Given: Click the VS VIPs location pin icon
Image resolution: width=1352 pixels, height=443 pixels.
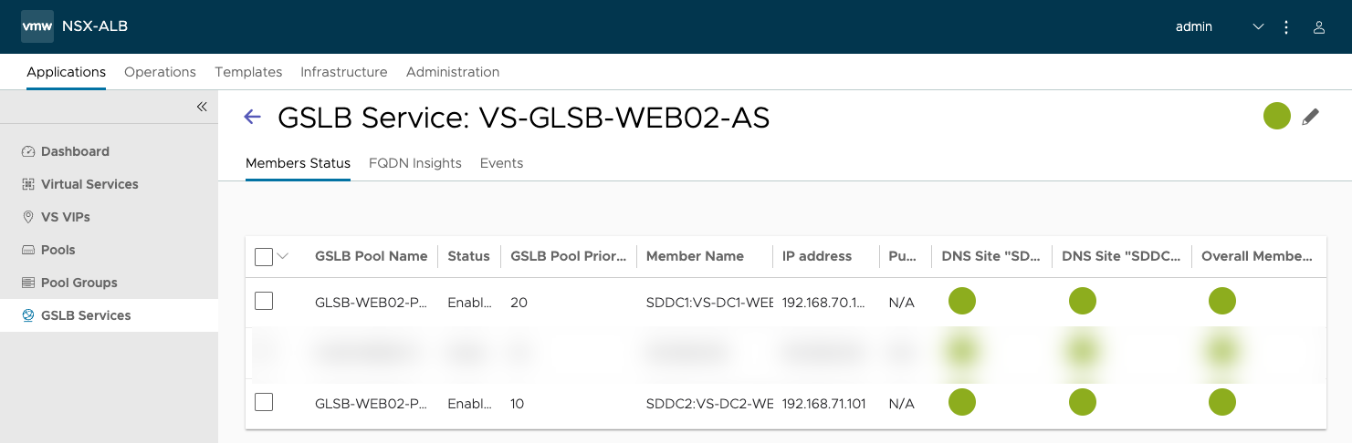Looking at the screenshot, I should tap(28, 217).
